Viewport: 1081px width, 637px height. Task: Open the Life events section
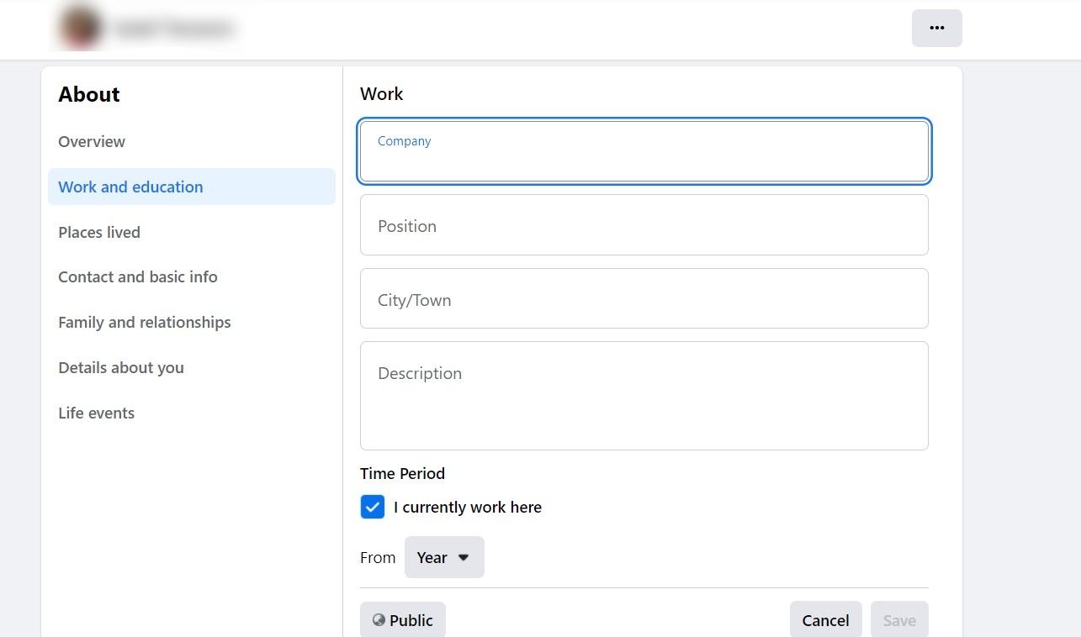[96, 413]
